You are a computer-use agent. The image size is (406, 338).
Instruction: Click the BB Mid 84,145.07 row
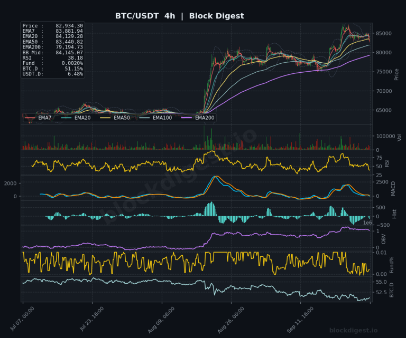[x=52, y=53]
